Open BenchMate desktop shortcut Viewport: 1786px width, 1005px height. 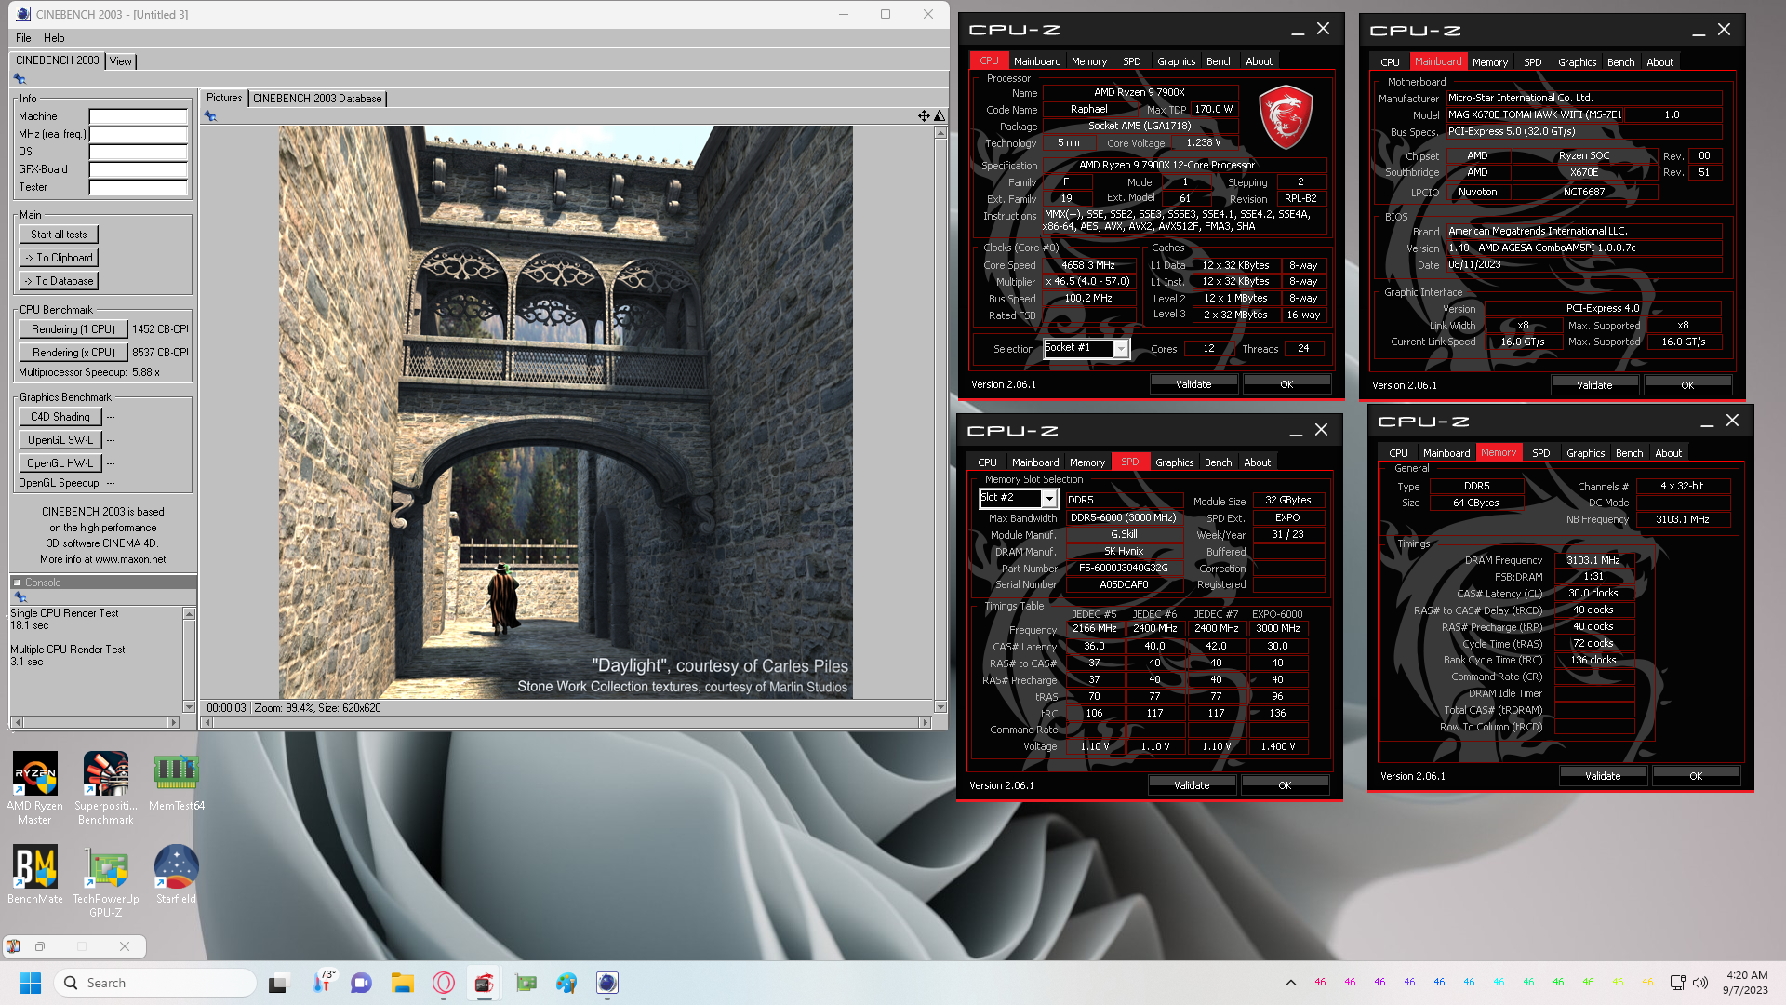(x=34, y=874)
